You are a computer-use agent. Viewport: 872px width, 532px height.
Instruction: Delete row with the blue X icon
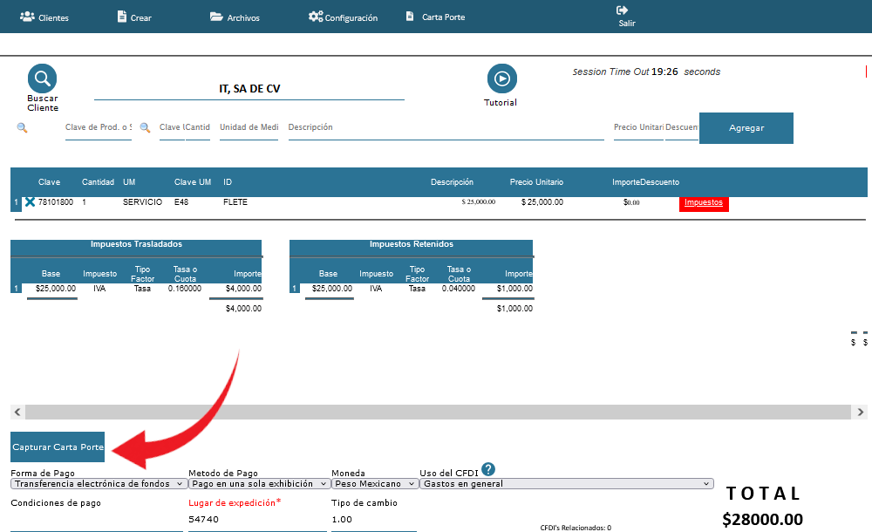(30, 202)
